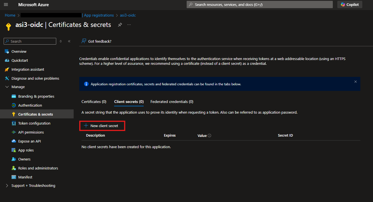Click the Owners people icon
Screen dimensions: 373x202
[14, 159]
